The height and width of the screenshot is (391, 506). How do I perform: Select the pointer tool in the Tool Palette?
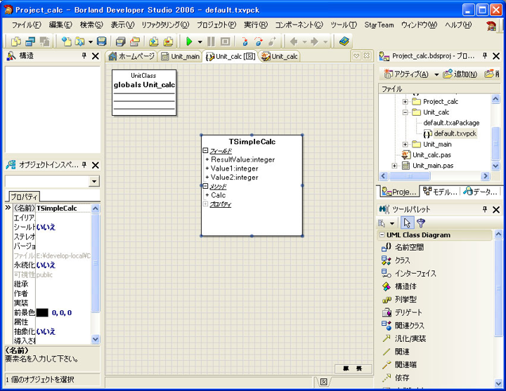[407, 223]
